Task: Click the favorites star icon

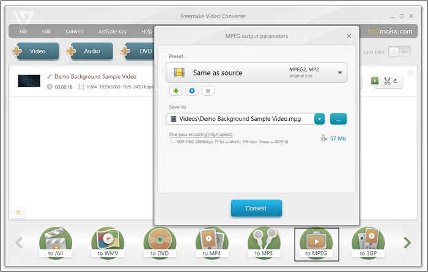Action: click(18, 212)
